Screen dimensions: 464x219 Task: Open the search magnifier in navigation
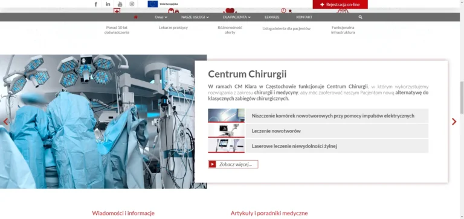[360, 17]
